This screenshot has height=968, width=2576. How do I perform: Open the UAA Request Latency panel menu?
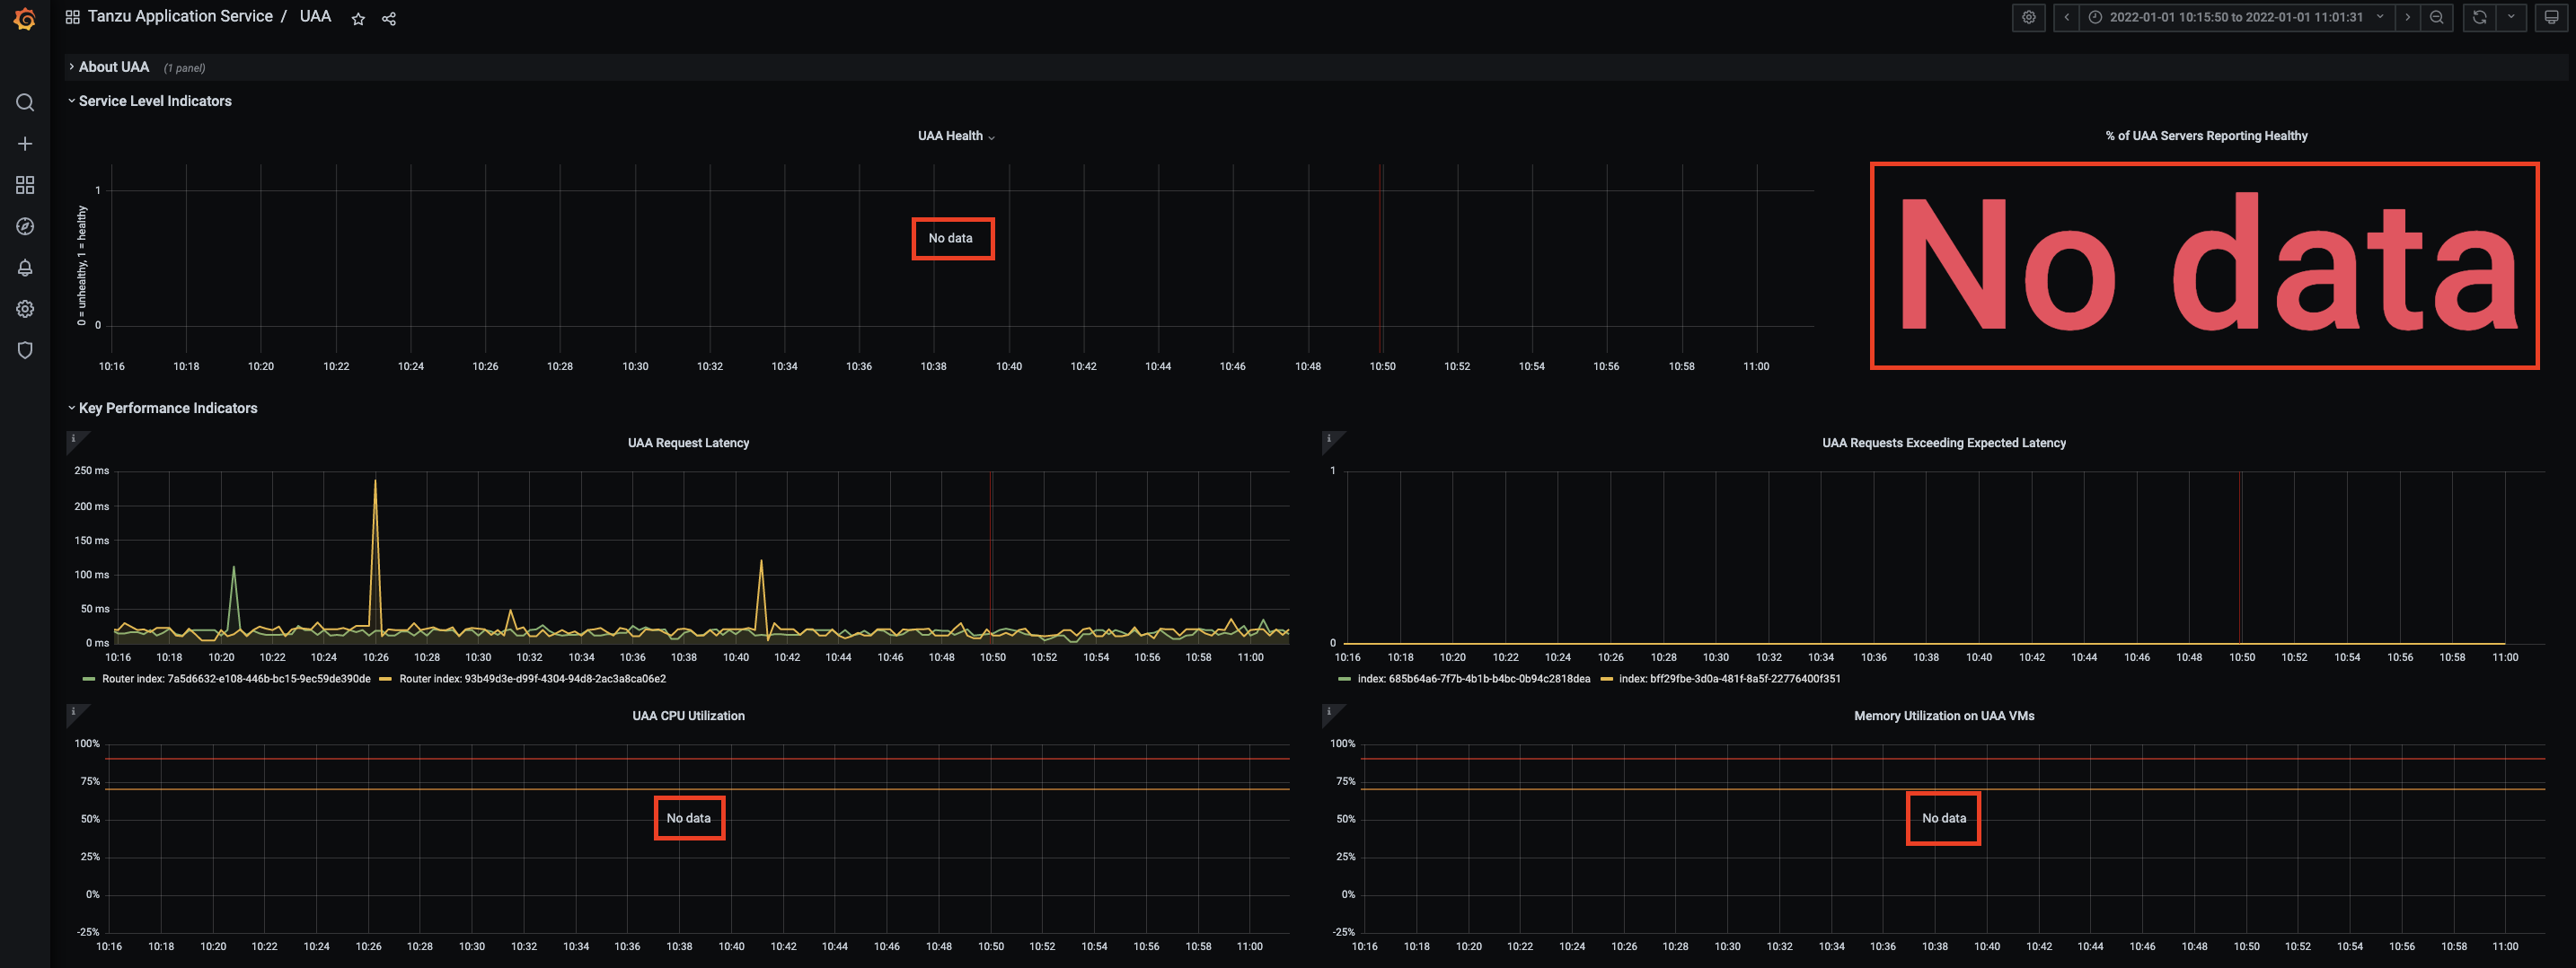click(x=688, y=443)
